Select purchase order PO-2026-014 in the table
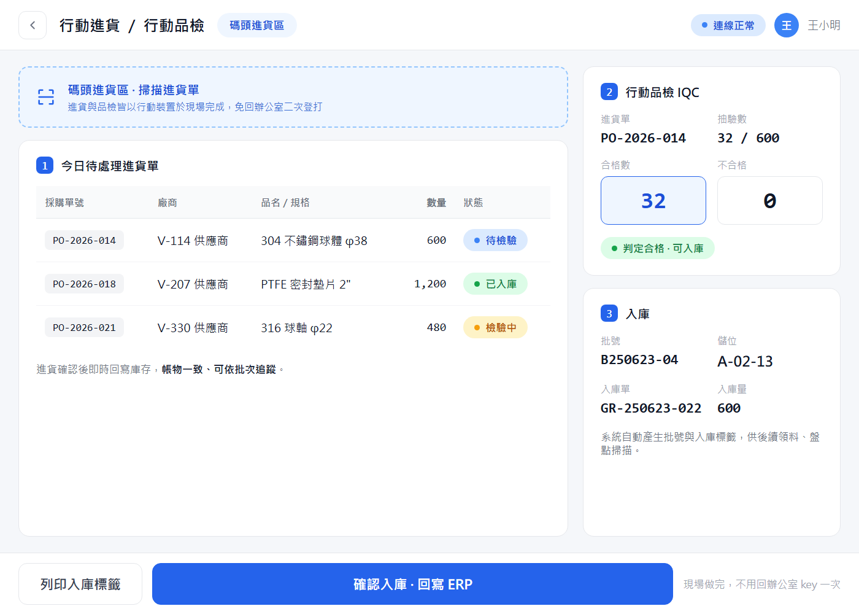Viewport: 859px width, 614px height. click(84, 240)
